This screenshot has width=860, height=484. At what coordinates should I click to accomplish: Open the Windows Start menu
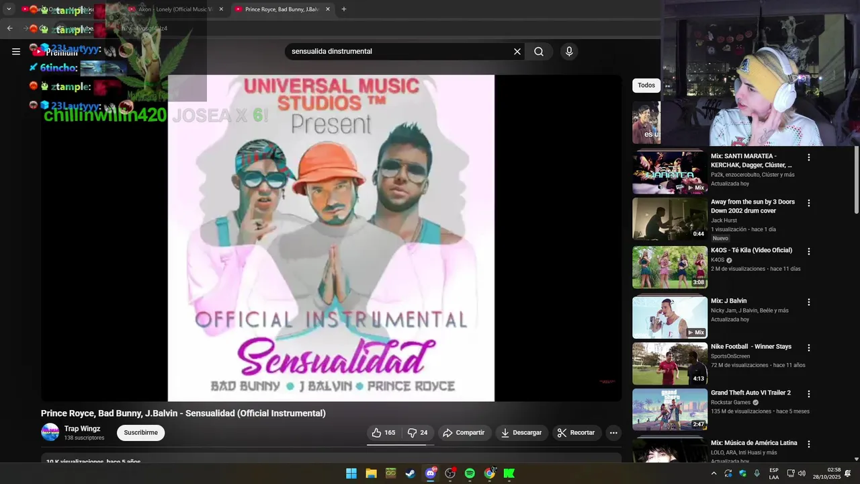tap(351, 473)
